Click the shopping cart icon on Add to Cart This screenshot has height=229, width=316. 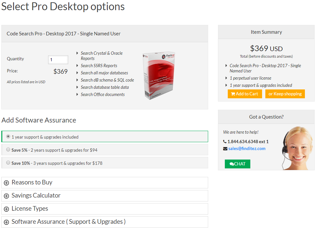233,94
